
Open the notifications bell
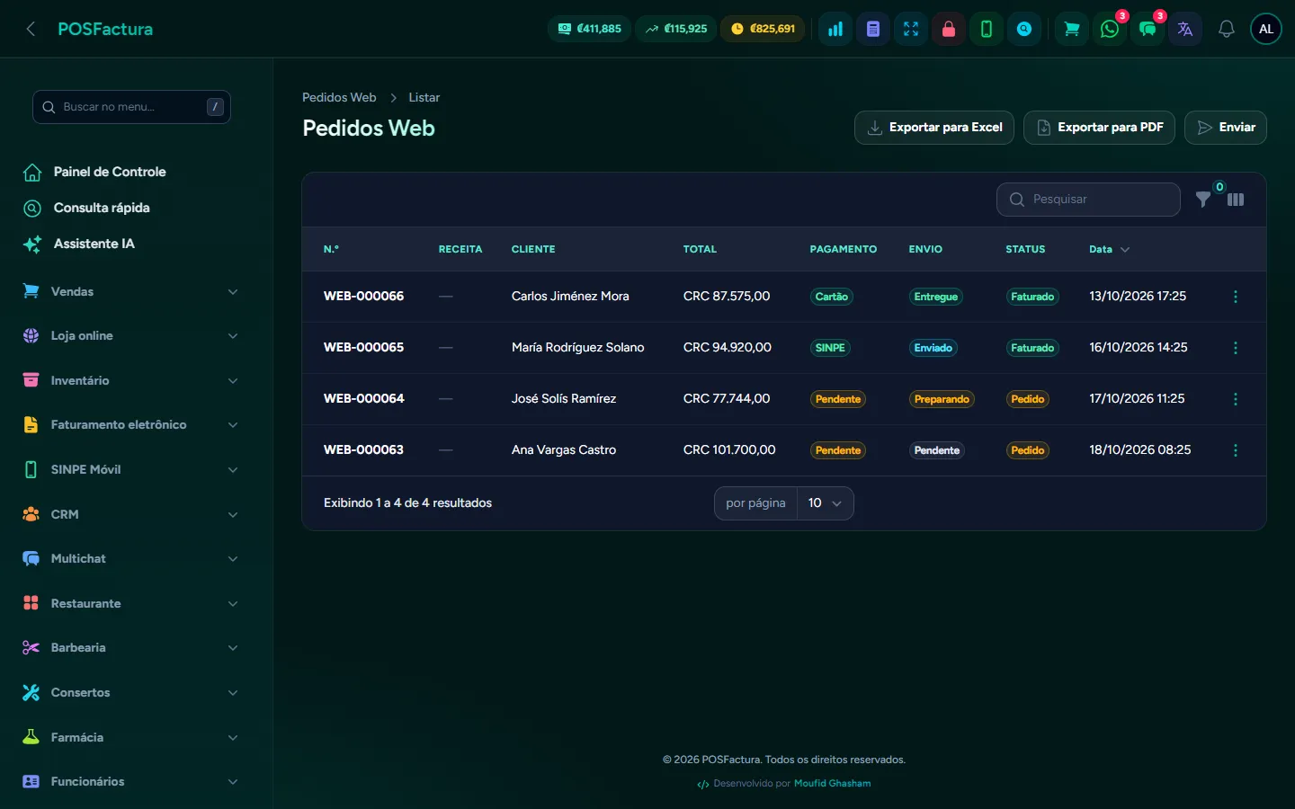pyautogui.click(x=1226, y=29)
